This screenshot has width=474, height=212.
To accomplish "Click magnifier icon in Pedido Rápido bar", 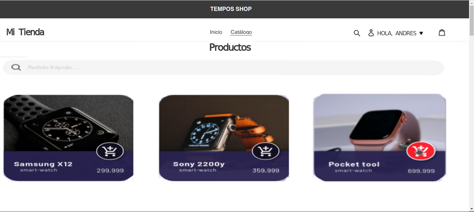I will pos(16,67).
